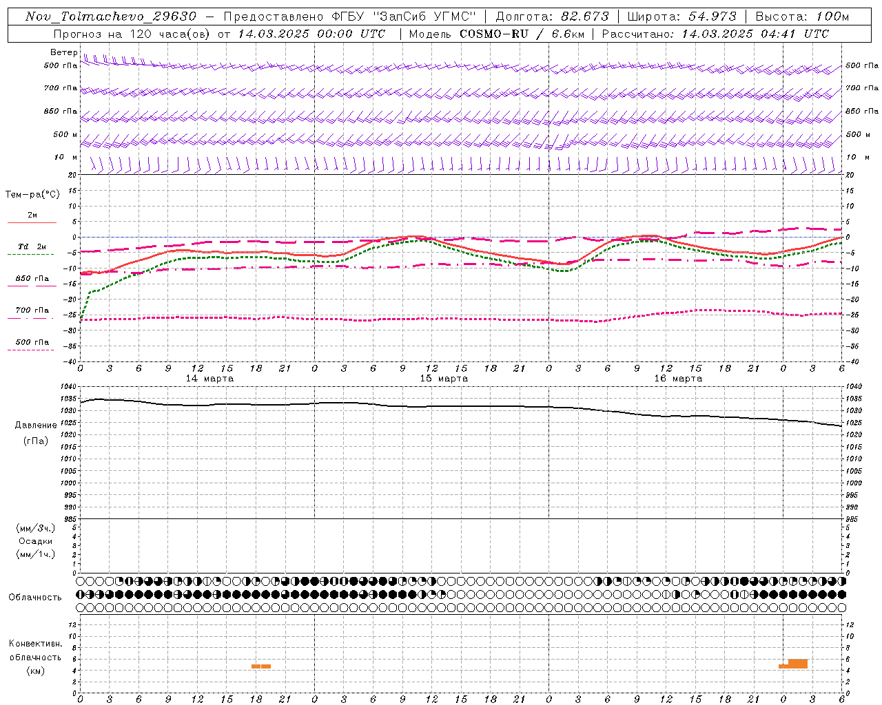
Task: Click the 500 гПа temperature legend line swatch
Action: 30,350
